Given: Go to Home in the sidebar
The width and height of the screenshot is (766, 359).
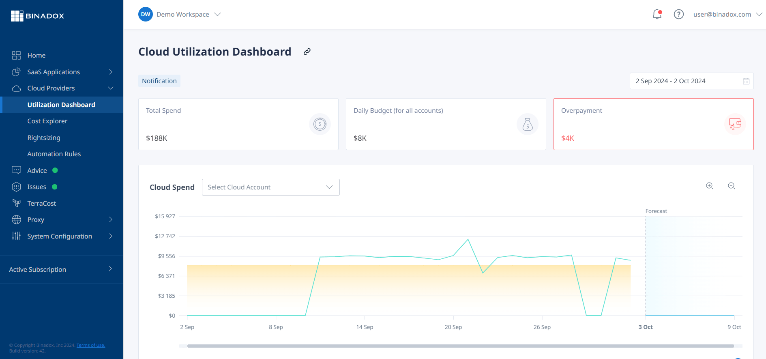Looking at the screenshot, I should point(36,55).
